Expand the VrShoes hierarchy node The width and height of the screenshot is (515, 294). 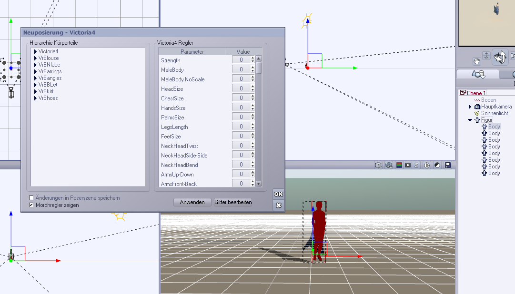[35, 98]
